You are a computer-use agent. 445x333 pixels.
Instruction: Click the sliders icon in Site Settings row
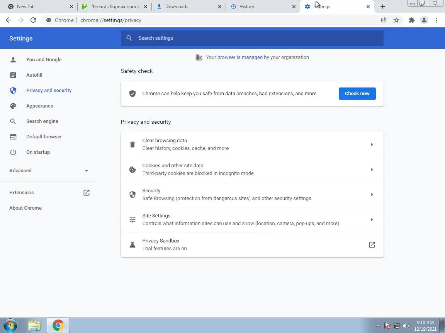[132, 220]
